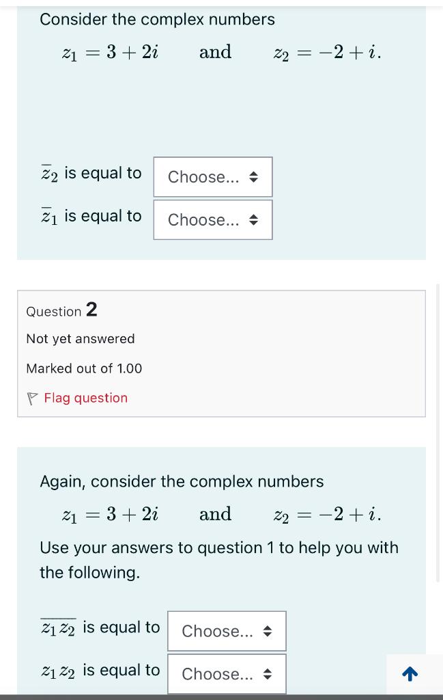Select Flag question for Question 2
Image resolution: width=443 pixels, height=700 pixels.
[x=85, y=398]
